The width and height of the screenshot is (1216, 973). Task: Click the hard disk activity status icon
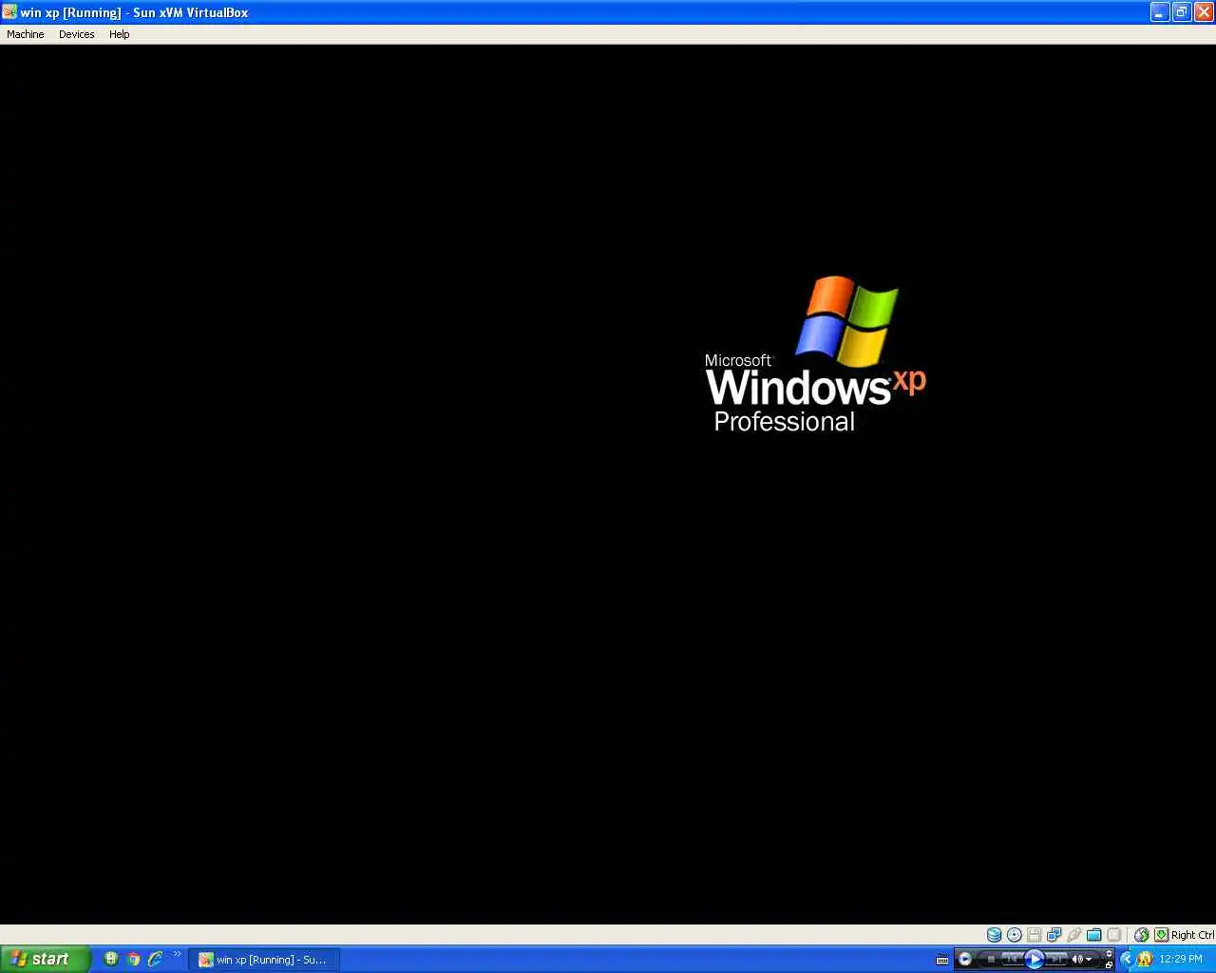994,935
